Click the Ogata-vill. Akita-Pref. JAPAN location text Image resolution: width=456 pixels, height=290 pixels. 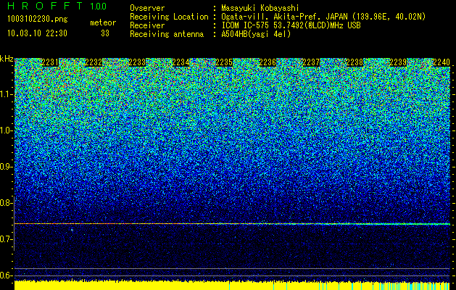point(323,17)
